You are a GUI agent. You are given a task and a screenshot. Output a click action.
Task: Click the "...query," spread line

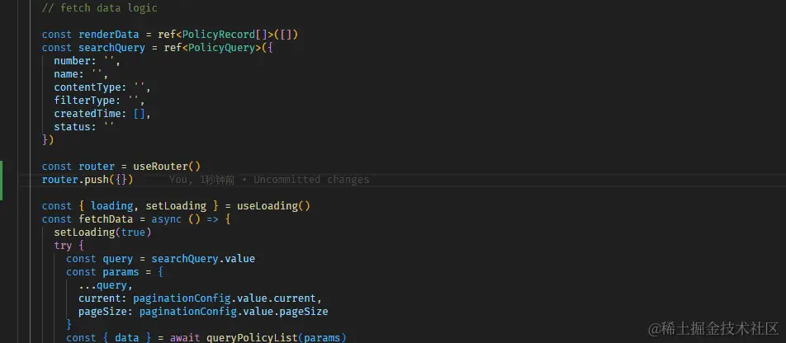pyautogui.click(x=106, y=285)
